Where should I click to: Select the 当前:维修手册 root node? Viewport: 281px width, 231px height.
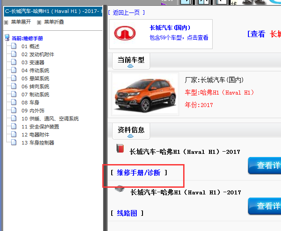pyautogui.click(x=27, y=38)
